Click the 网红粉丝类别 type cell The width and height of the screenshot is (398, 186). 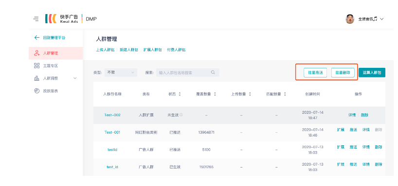146,132
